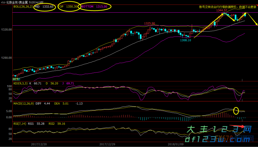Click the 2017/12/20 date on the time axis
This screenshot has height=147, width=258.
pos(38,144)
